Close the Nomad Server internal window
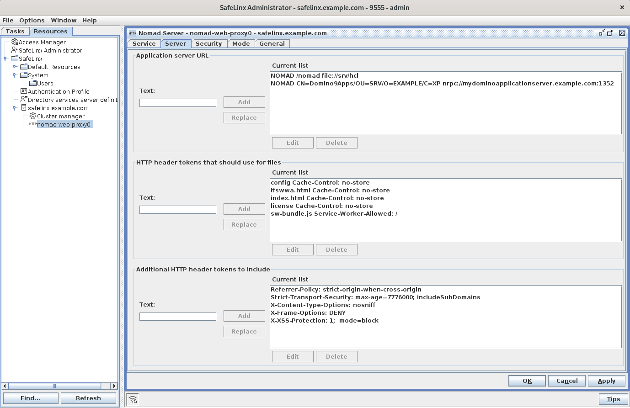Viewport: 630px width, 408px height. click(622, 33)
